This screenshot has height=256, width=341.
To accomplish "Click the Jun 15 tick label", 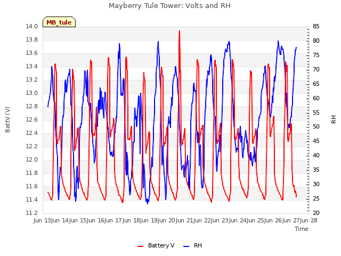I will pyautogui.click(x=78, y=220).
